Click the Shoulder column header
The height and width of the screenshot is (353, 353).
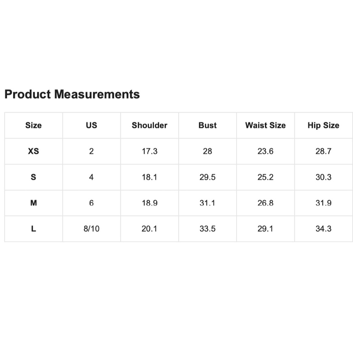[x=149, y=125]
